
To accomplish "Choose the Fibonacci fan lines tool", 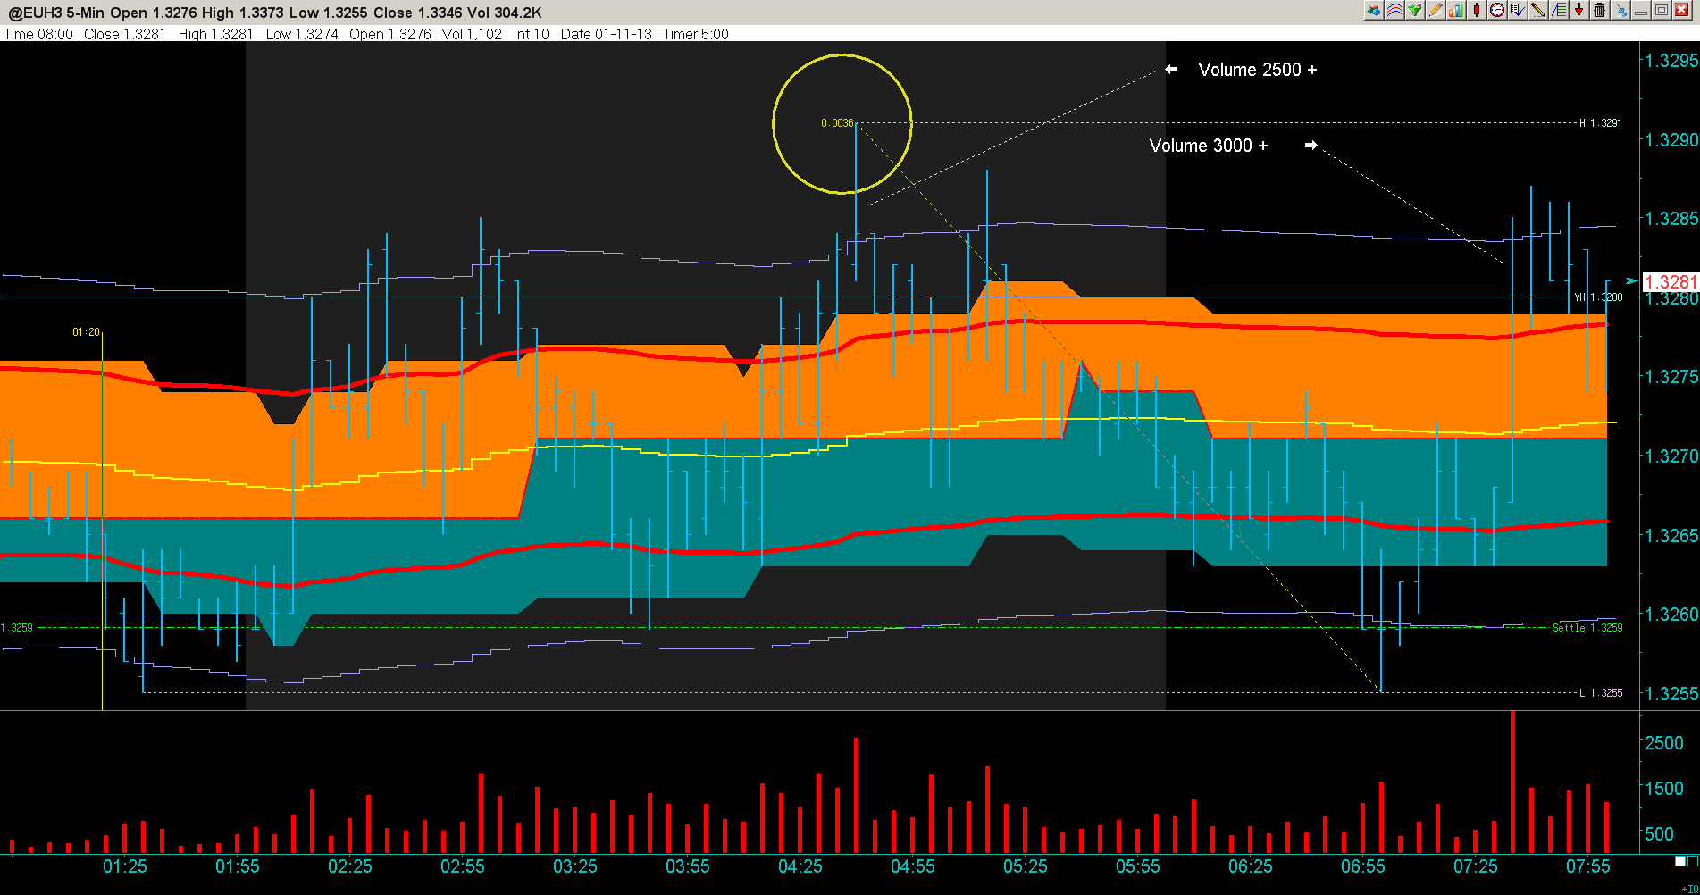I will coord(1559,10).
